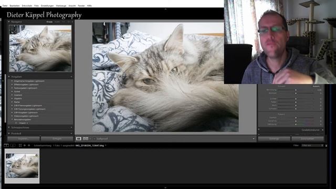The width and height of the screenshot is (336, 189).
Task: Open the Fenster menu
Action: 81,6
